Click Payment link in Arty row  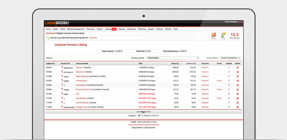tap(205, 94)
